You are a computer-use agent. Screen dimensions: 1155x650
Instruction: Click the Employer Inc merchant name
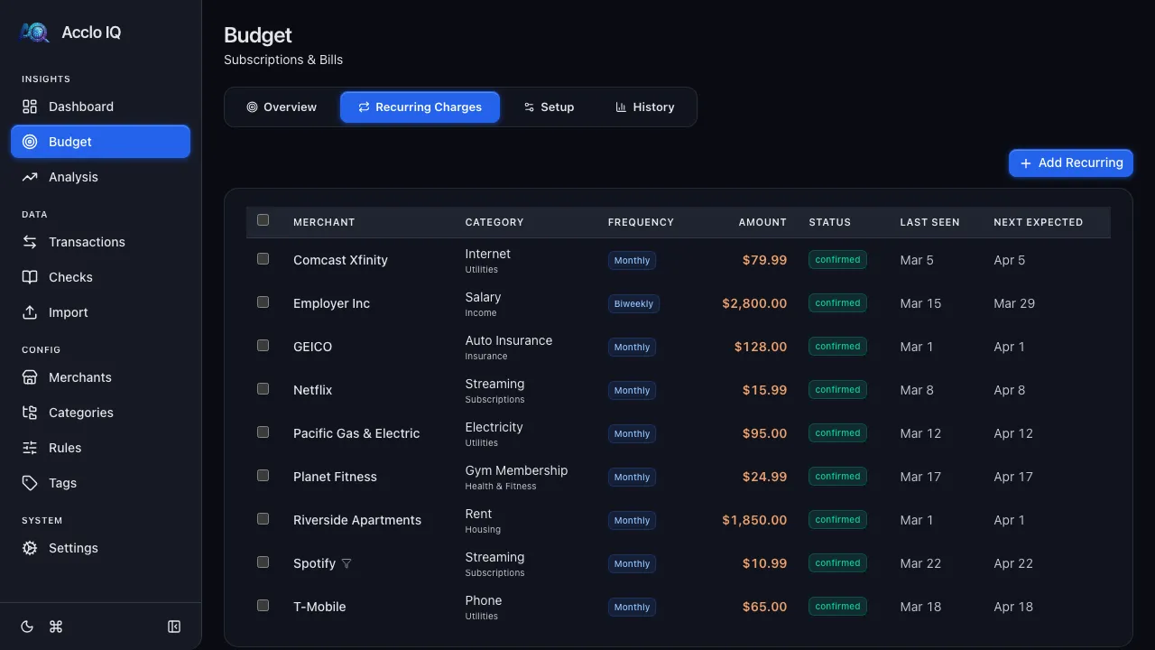point(331,303)
